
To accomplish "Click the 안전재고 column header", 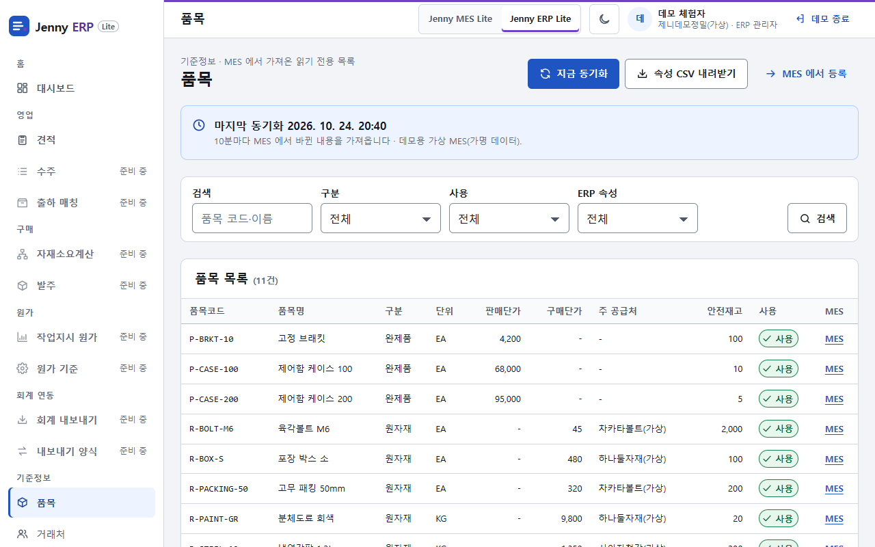I will 725,311.
